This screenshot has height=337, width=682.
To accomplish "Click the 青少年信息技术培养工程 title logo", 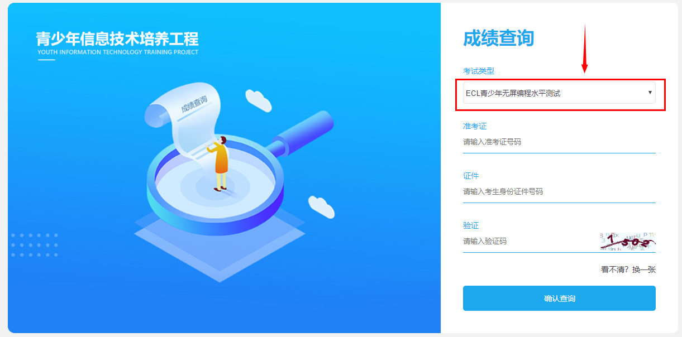I will (x=117, y=39).
